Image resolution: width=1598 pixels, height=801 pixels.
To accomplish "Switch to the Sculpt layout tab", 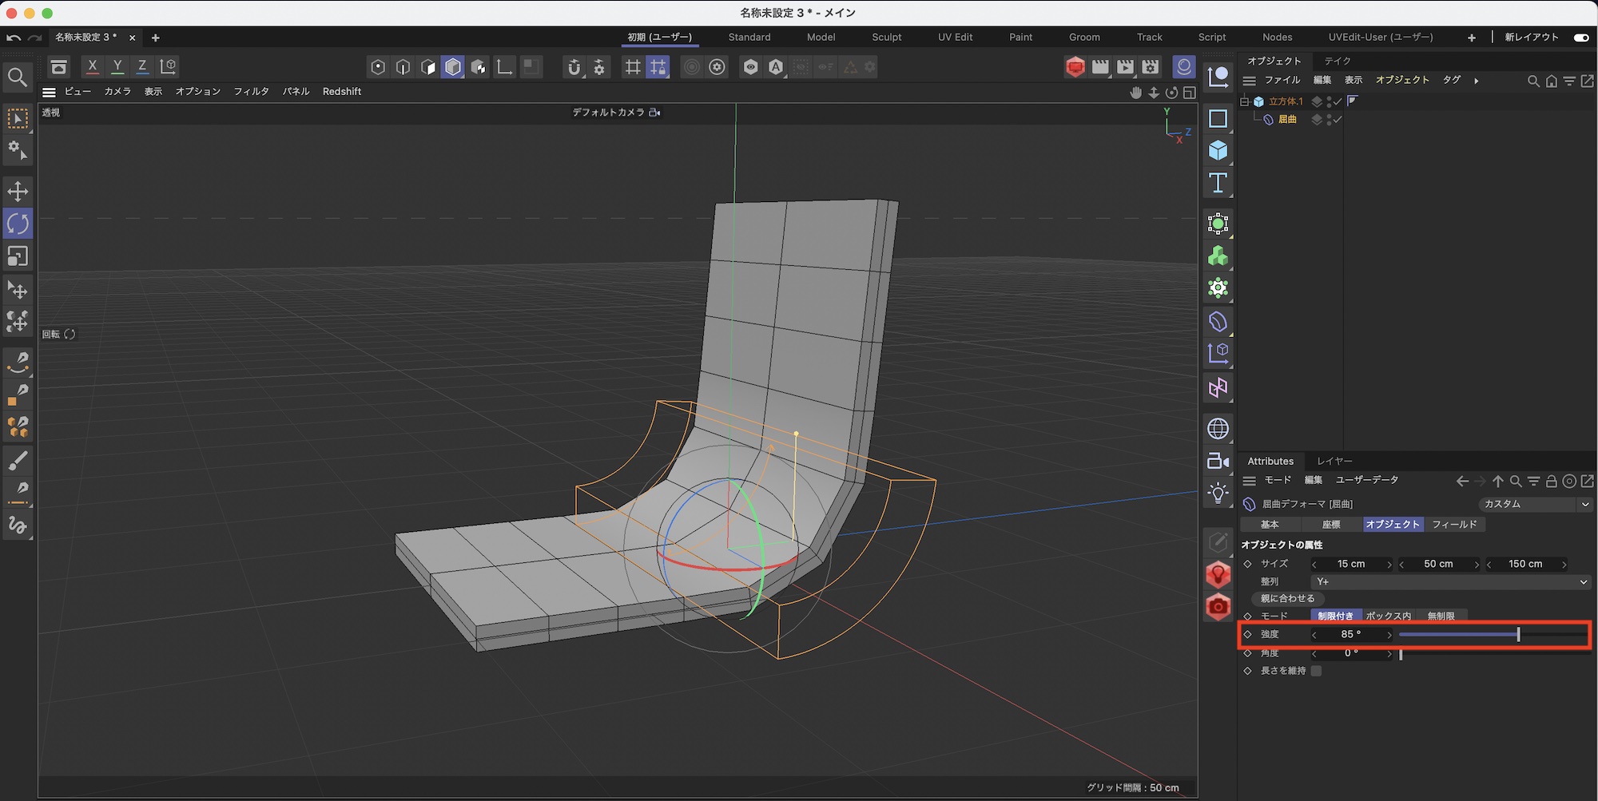I will (886, 38).
